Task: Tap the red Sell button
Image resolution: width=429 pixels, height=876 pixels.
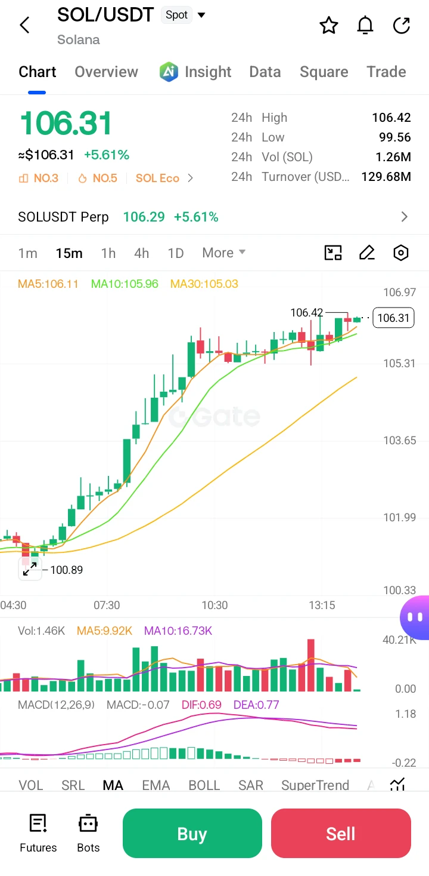Action: (341, 833)
